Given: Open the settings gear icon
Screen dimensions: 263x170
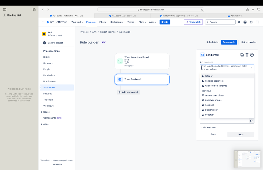Looking at the screenshot, I should (x=251, y=22).
